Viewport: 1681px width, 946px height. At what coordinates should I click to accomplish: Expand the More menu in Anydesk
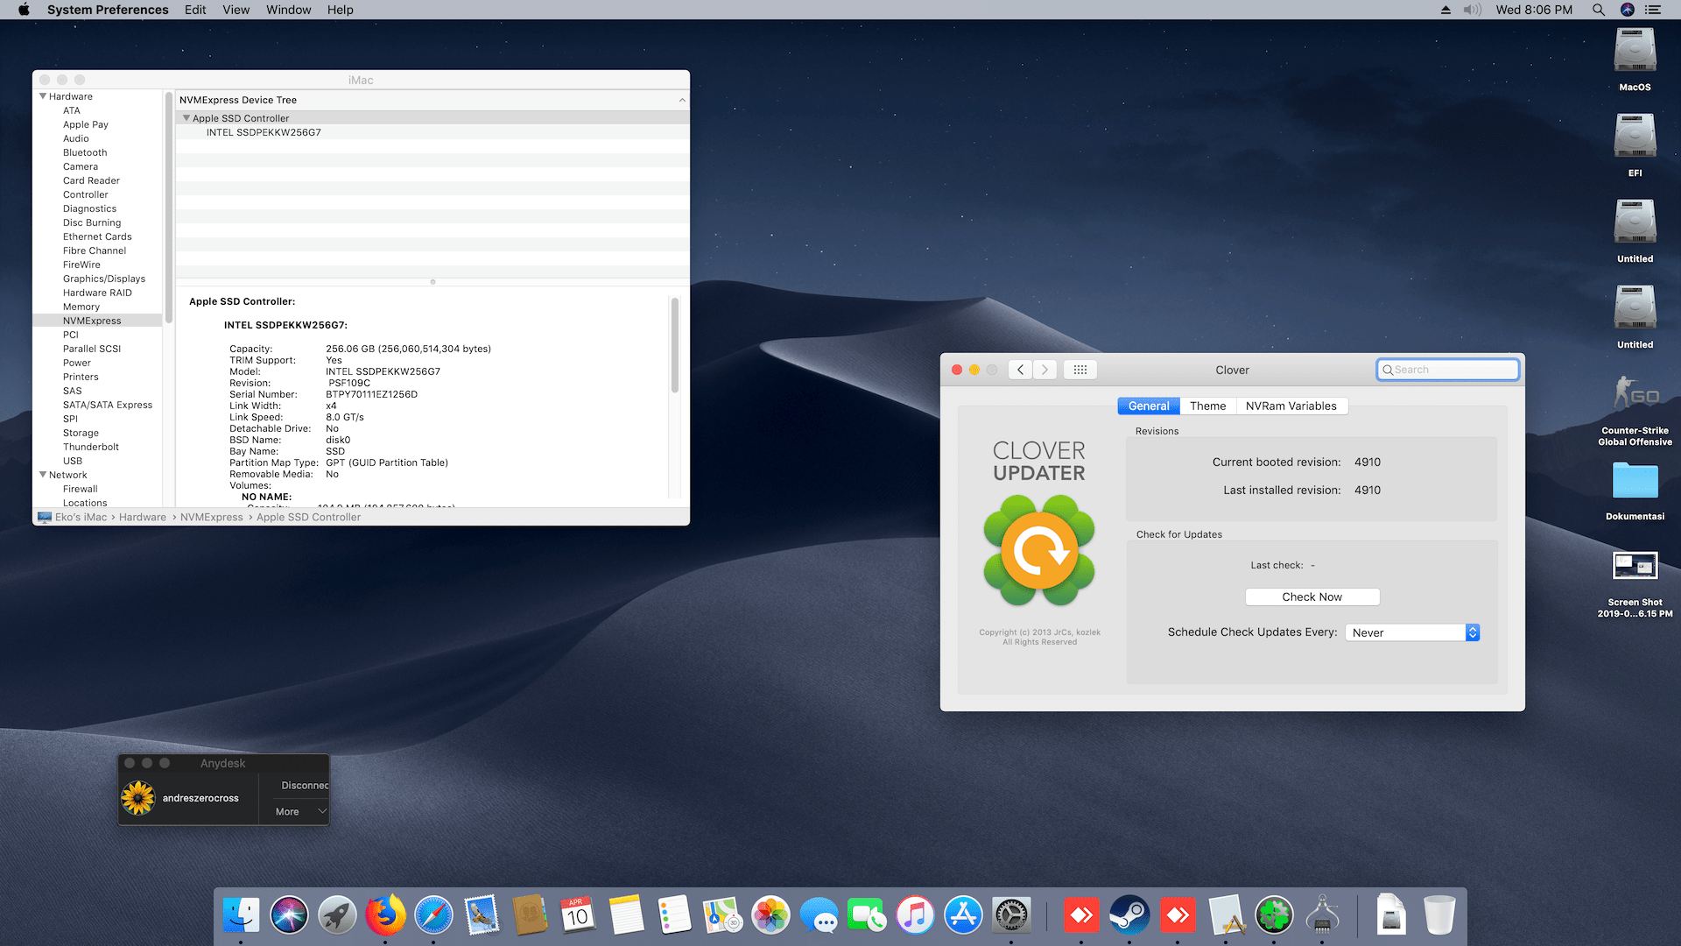(x=299, y=812)
